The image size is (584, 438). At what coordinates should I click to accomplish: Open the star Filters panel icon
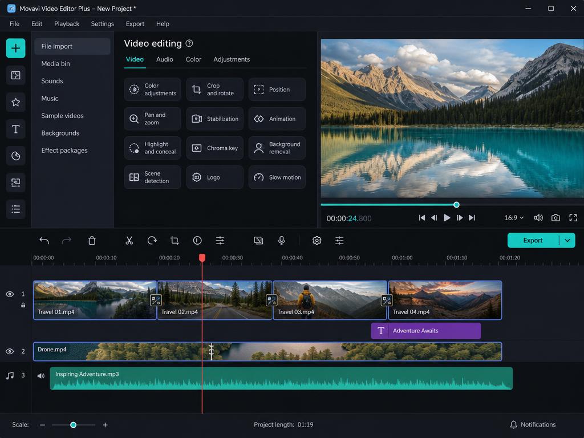[x=15, y=102]
